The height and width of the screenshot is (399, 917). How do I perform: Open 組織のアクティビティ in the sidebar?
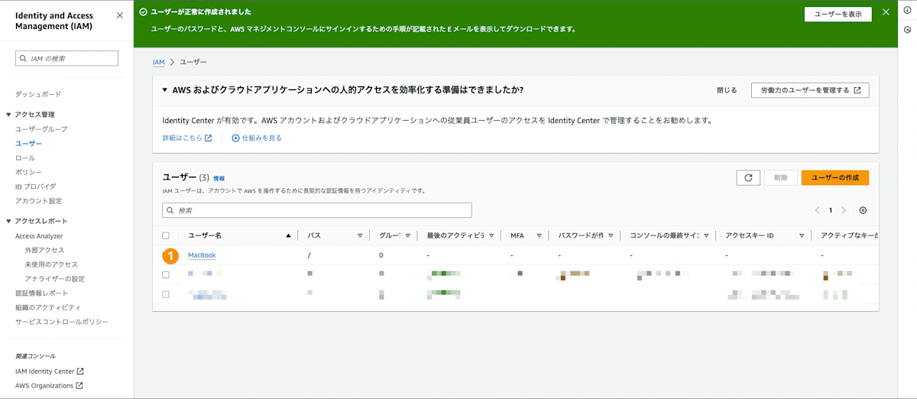[48, 307]
